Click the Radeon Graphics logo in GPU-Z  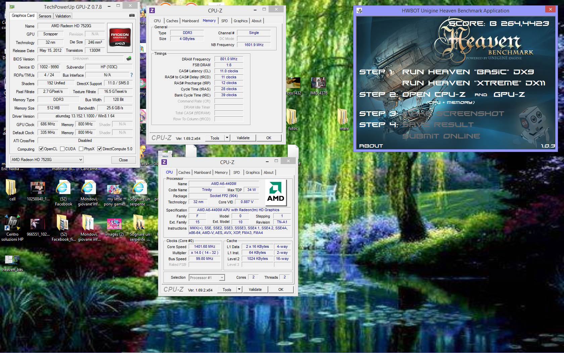click(x=120, y=37)
